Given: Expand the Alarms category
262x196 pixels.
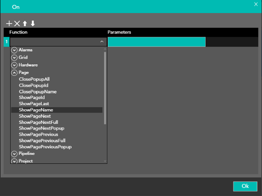Looking at the screenshot, I should coord(14,50).
